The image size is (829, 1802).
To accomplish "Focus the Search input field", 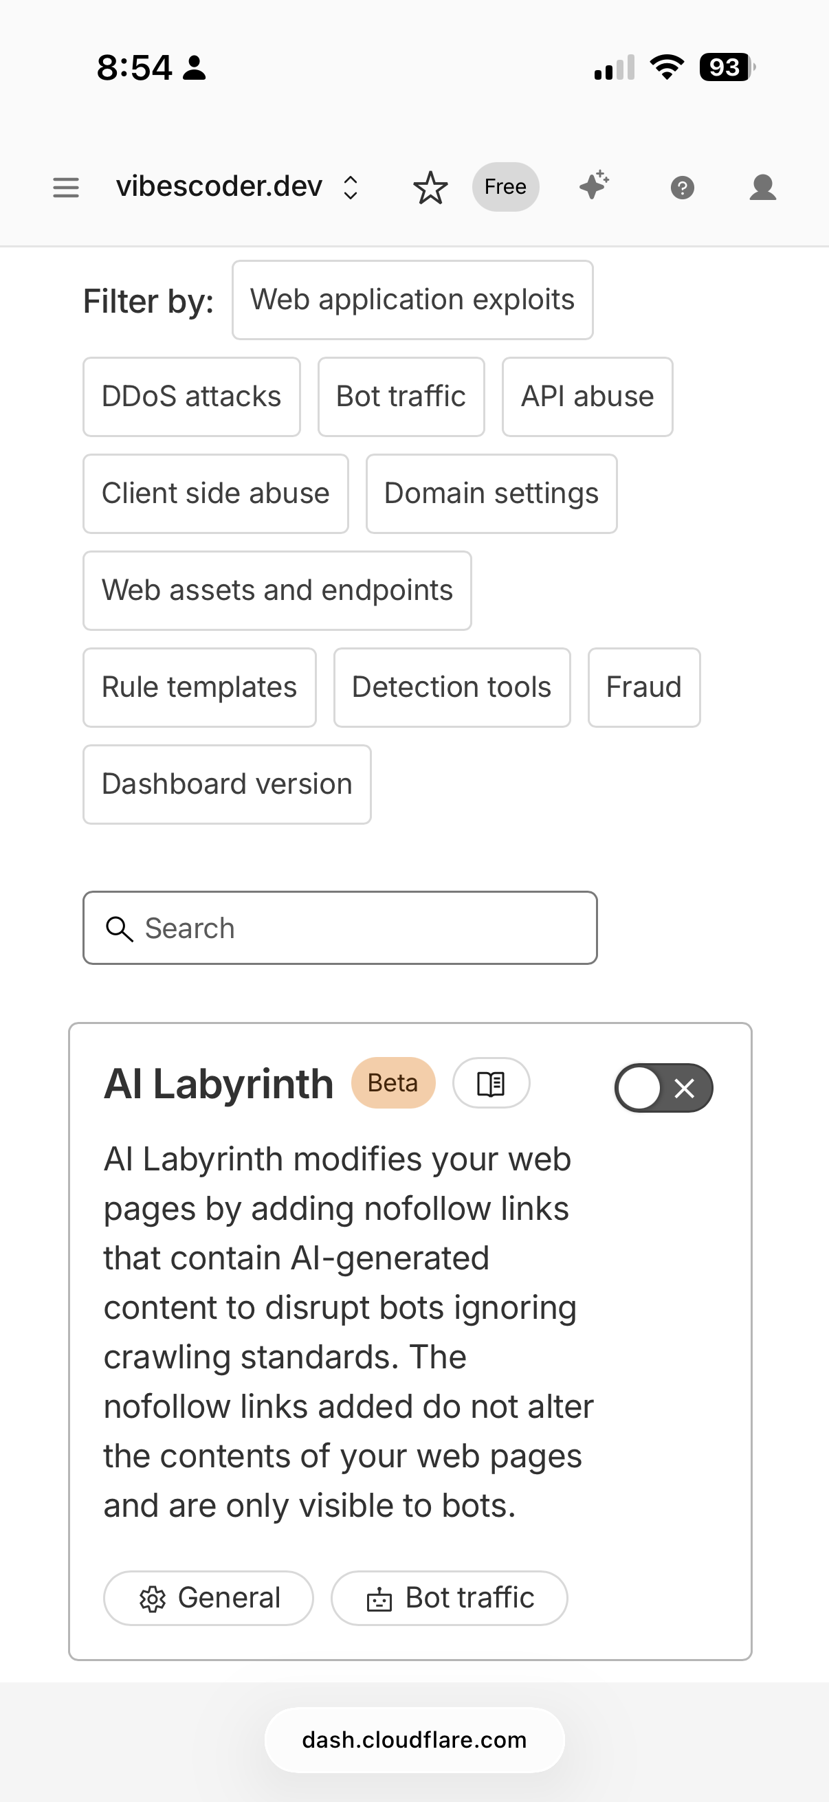I will (x=340, y=928).
